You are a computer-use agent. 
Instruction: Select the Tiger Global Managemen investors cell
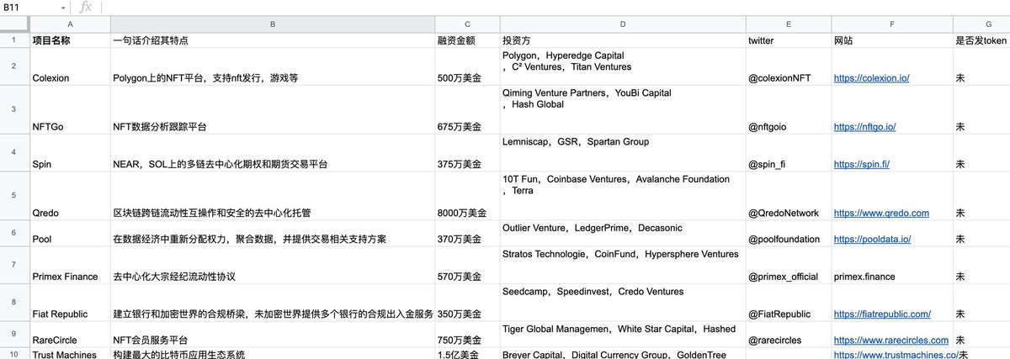622,334
